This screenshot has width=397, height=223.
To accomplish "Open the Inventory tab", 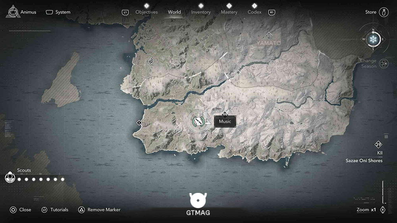I will [201, 12].
